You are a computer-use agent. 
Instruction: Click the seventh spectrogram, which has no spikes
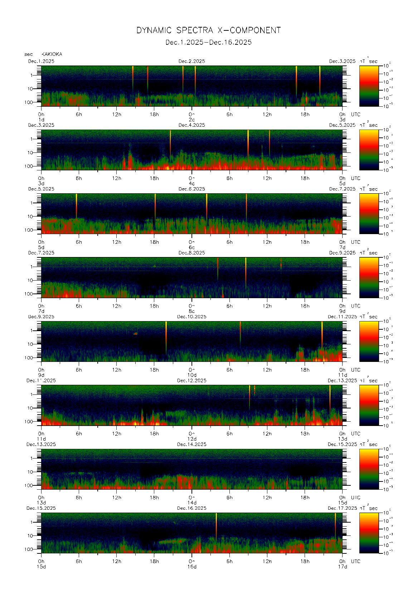click(191, 469)
